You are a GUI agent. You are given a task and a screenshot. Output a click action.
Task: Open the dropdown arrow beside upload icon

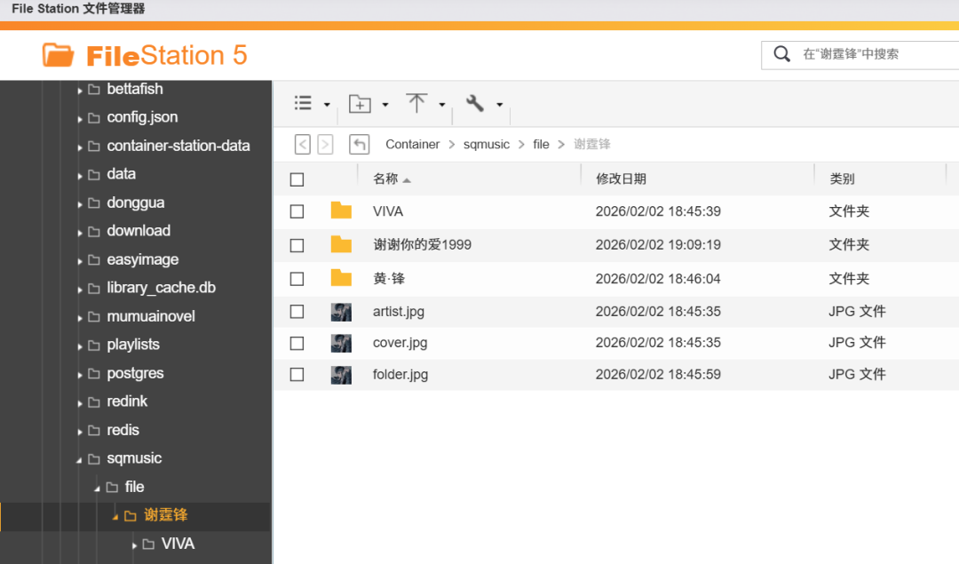pyautogui.click(x=442, y=105)
